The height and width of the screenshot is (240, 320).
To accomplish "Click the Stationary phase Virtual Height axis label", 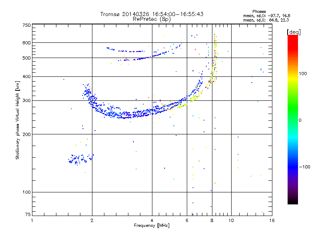I will (18, 120).
